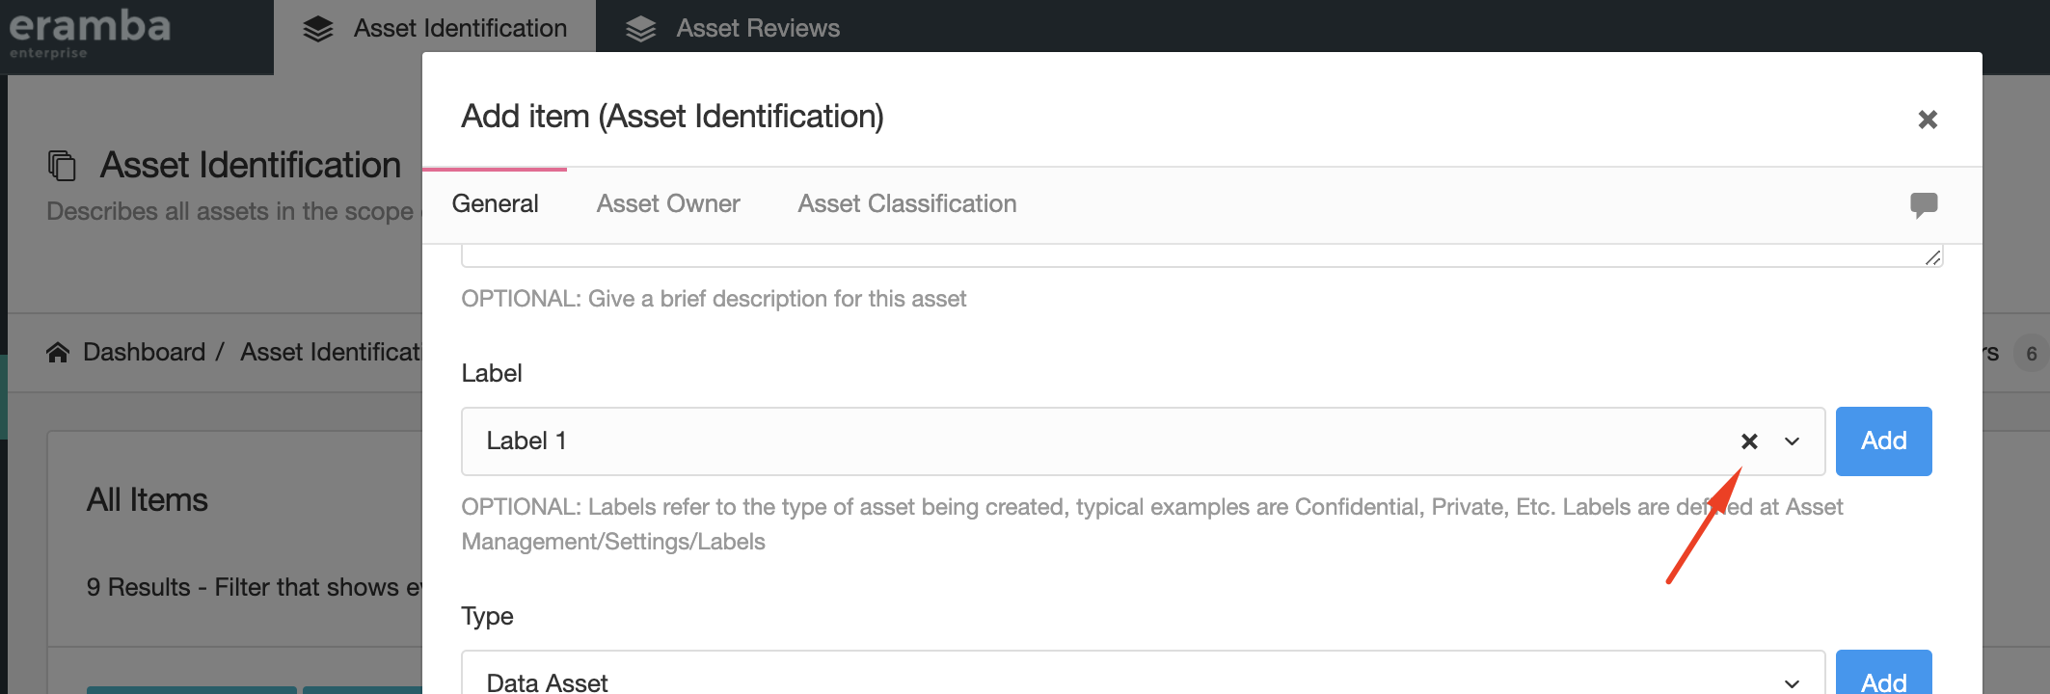This screenshot has height=694, width=2050.
Task: Expand the Label dropdown chevron
Action: pyautogui.click(x=1793, y=441)
